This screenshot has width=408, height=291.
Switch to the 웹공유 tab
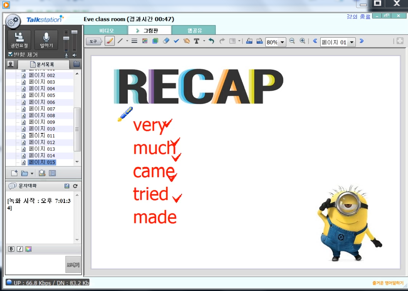coord(194,30)
